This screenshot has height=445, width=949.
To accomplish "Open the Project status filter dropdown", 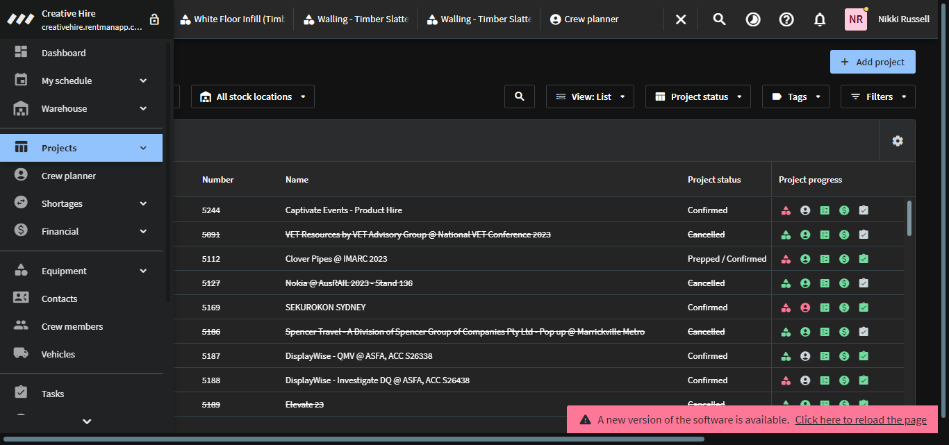I will (698, 96).
